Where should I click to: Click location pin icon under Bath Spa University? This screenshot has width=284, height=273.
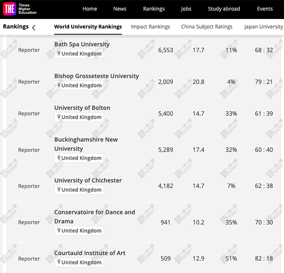point(59,53)
